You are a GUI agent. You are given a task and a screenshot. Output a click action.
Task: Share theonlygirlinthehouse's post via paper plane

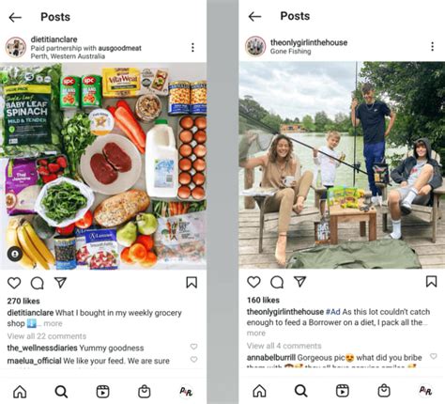click(x=299, y=282)
